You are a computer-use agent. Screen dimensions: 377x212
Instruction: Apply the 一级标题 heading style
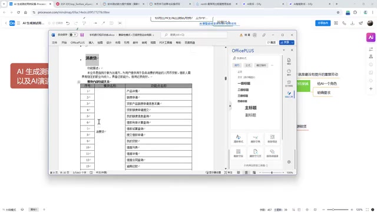point(244,84)
